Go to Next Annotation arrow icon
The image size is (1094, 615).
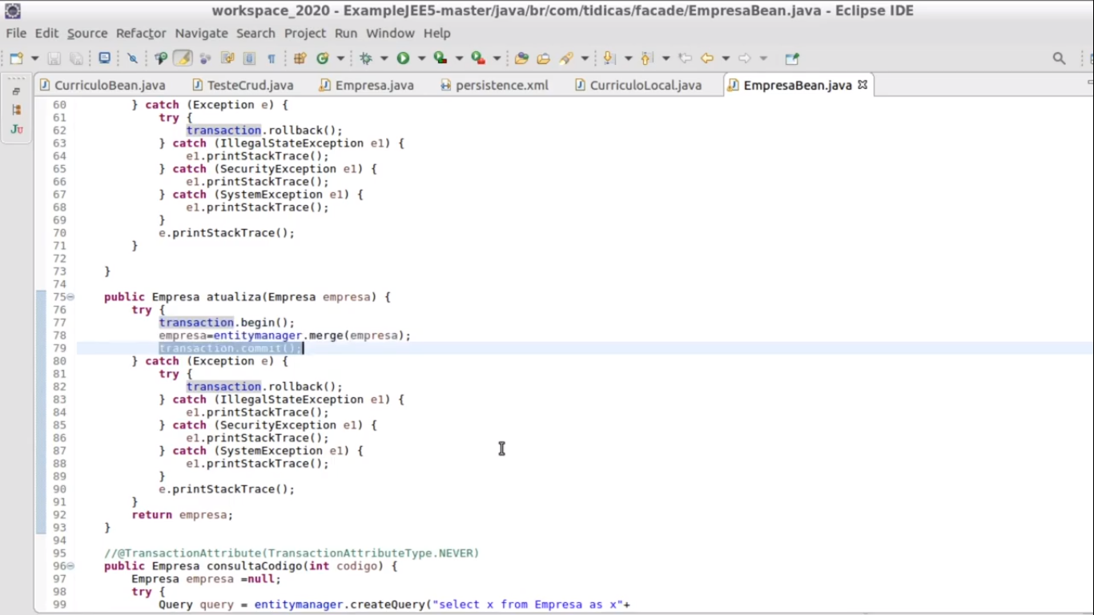coord(609,58)
